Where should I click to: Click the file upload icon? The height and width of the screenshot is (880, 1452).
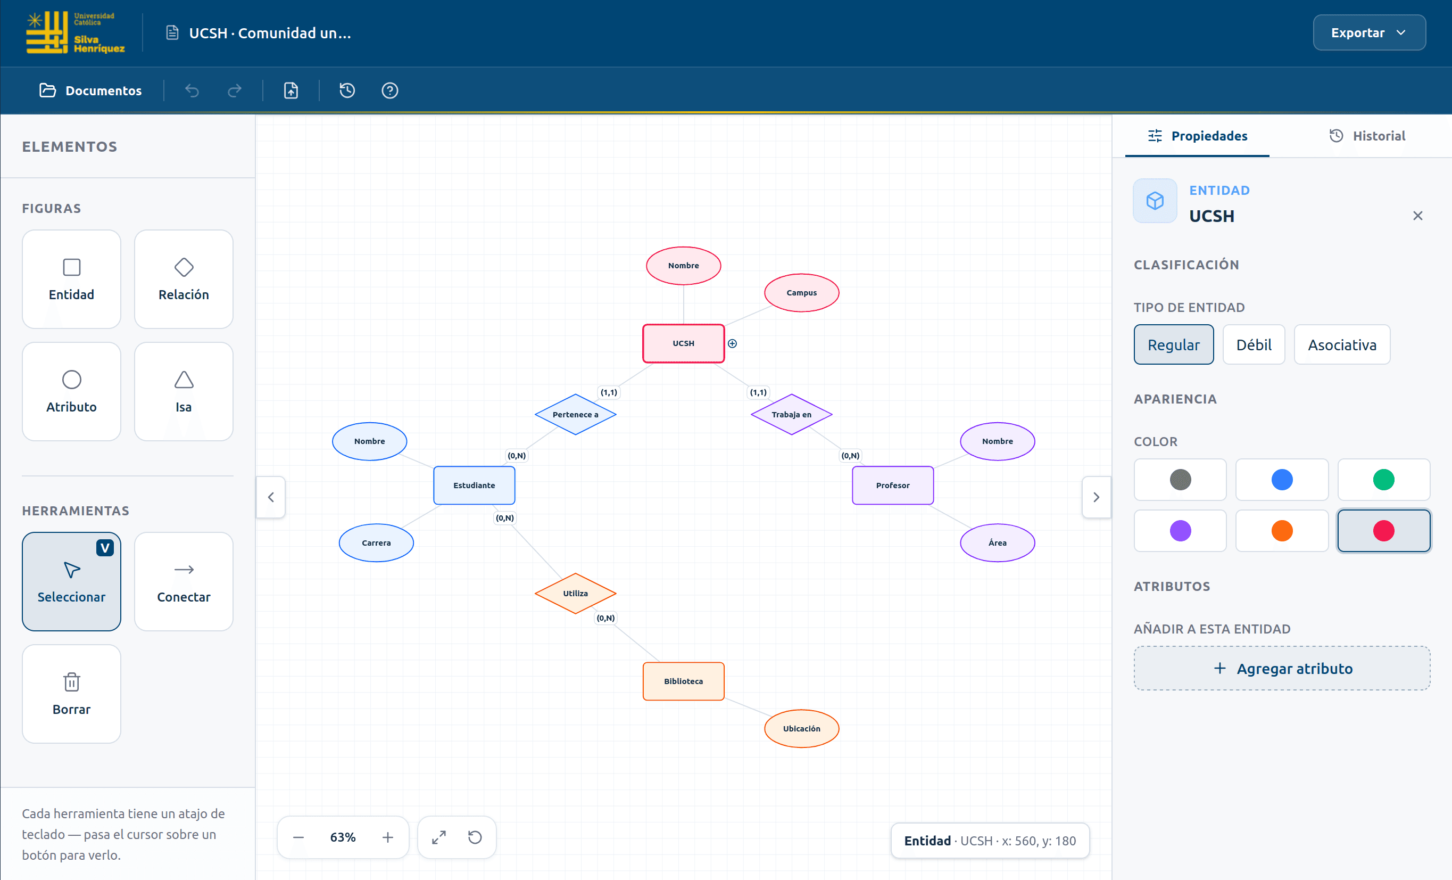tap(291, 91)
